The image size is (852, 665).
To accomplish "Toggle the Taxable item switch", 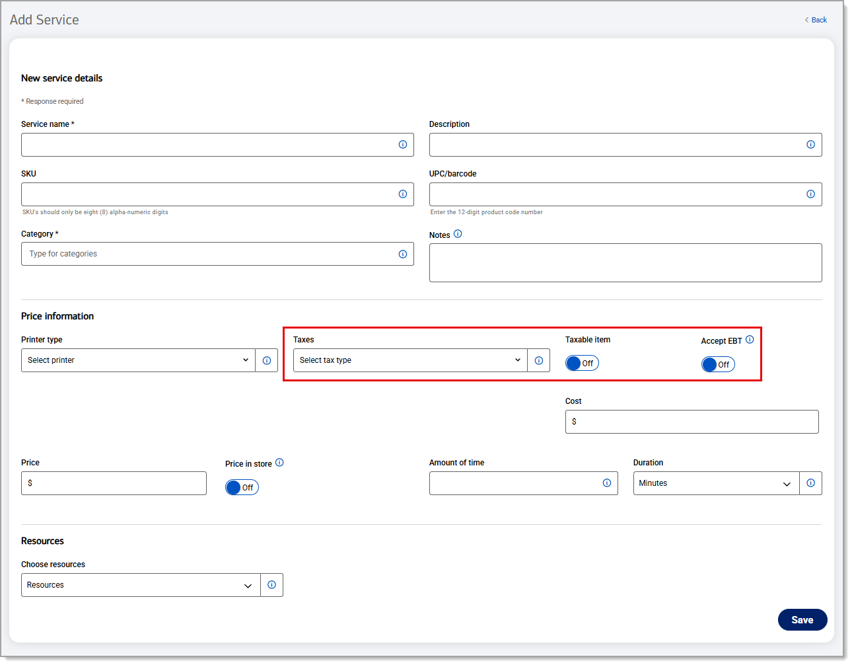I will [x=582, y=363].
